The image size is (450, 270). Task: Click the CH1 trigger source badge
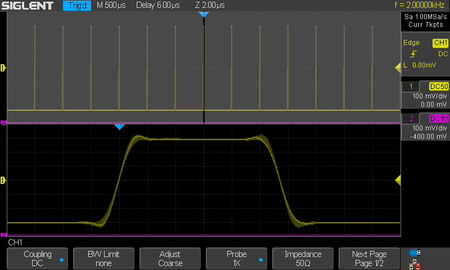440,43
